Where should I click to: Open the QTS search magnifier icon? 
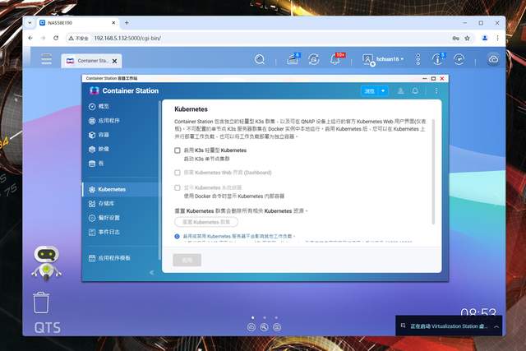[x=260, y=59]
